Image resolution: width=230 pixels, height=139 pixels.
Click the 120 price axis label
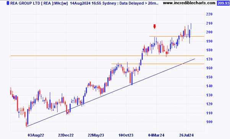pyautogui.click(x=209, y=104)
